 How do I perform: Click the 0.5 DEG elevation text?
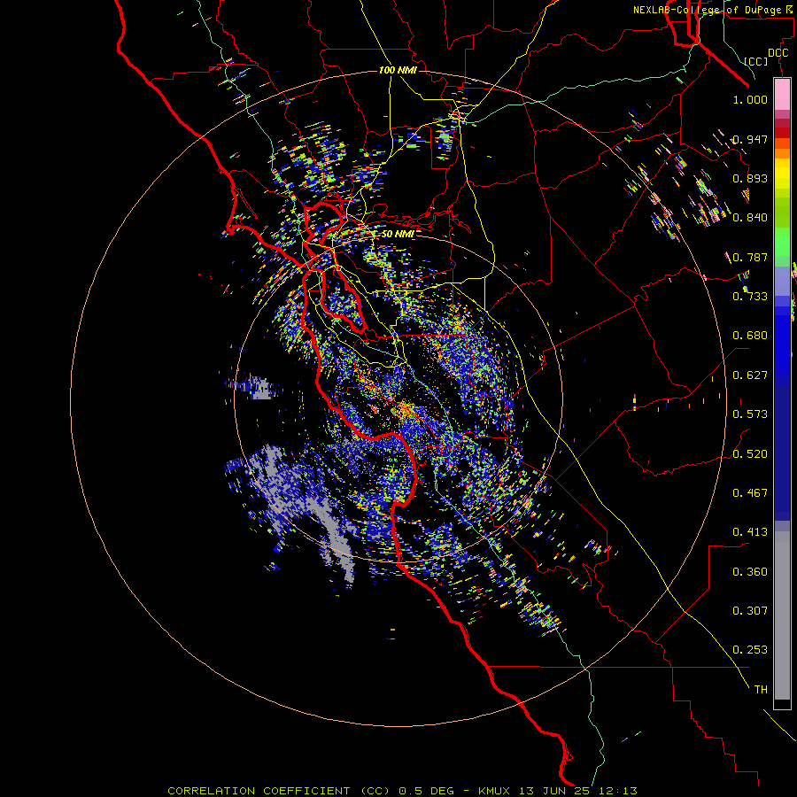click(x=429, y=791)
